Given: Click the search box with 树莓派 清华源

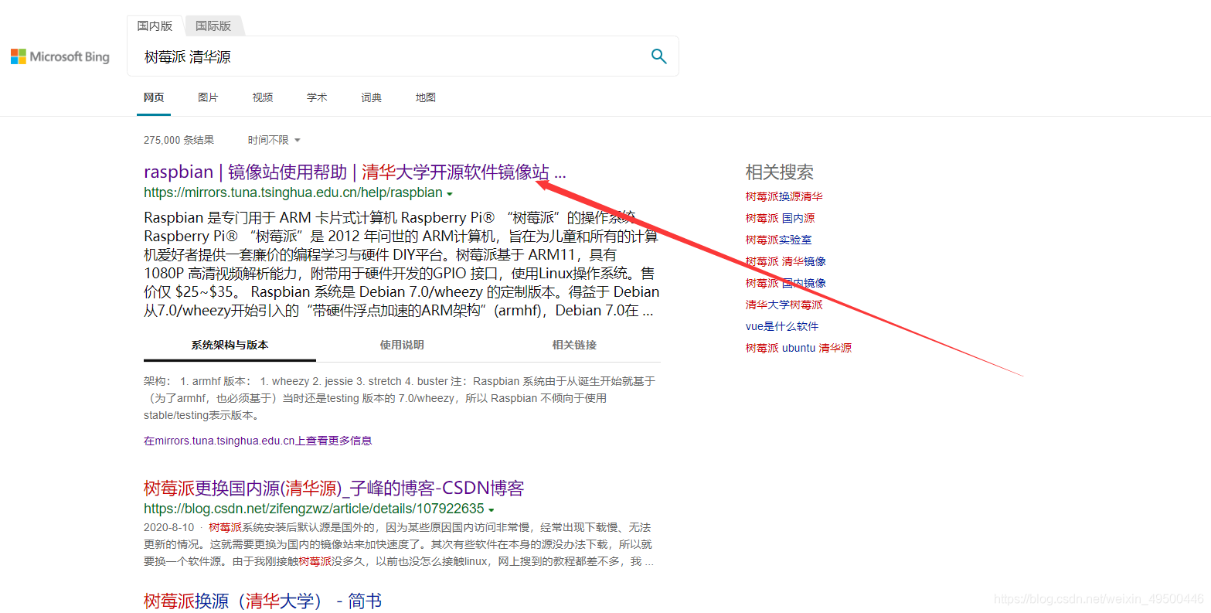Looking at the screenshot, I should 403,56.
